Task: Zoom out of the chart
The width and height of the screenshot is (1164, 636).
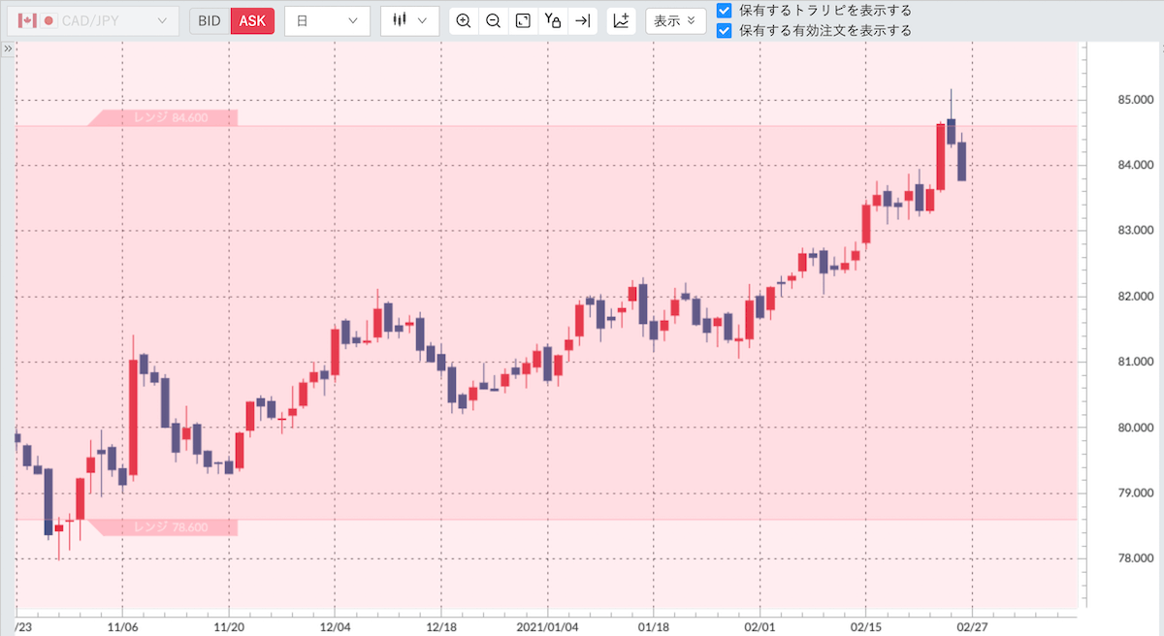Action: pos(493,20)
